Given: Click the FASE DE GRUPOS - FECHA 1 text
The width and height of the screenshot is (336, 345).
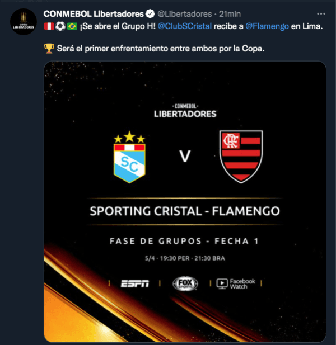Looking at the screenshot, I should (185, 242).
